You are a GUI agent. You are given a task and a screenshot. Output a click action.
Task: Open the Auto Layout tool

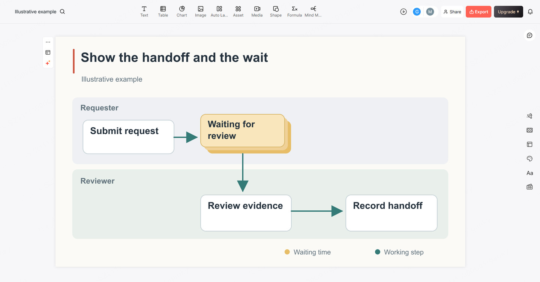point(219,11)
